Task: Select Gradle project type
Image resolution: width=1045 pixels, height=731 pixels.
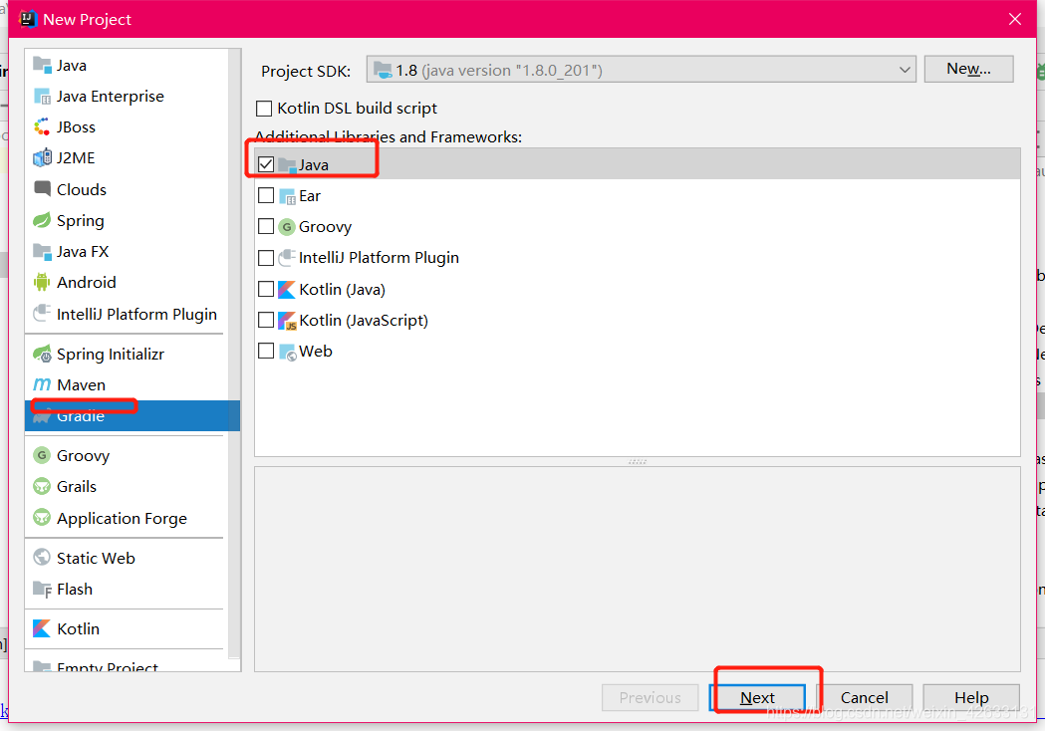Action: point(131,416)
